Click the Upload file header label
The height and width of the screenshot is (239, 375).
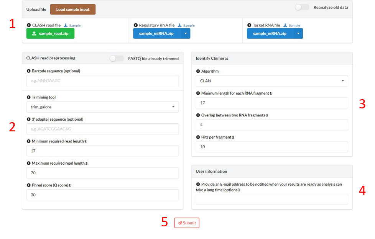pyautogui.click(x=36, y=9)
